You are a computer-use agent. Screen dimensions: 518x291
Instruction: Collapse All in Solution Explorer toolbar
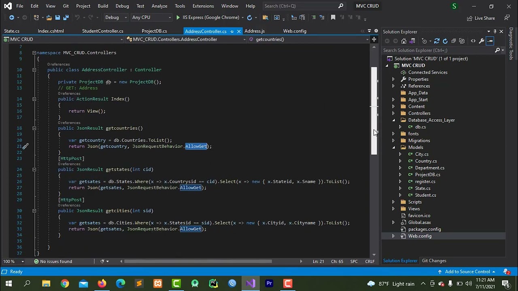454,41
